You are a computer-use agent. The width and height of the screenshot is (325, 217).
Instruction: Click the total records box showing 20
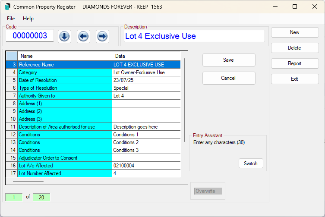click(41, 197)
